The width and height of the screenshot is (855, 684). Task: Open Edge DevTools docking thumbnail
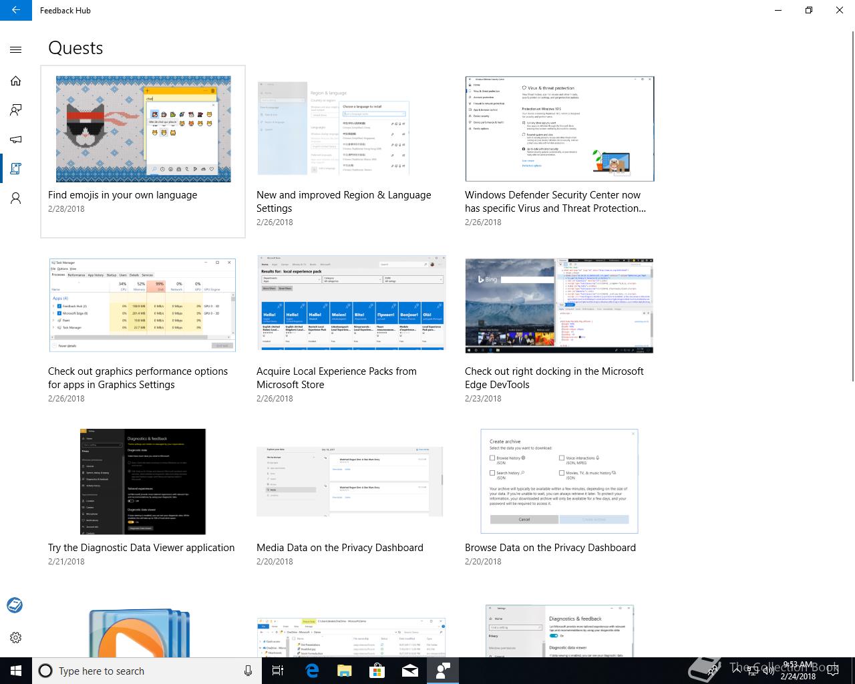559,306
